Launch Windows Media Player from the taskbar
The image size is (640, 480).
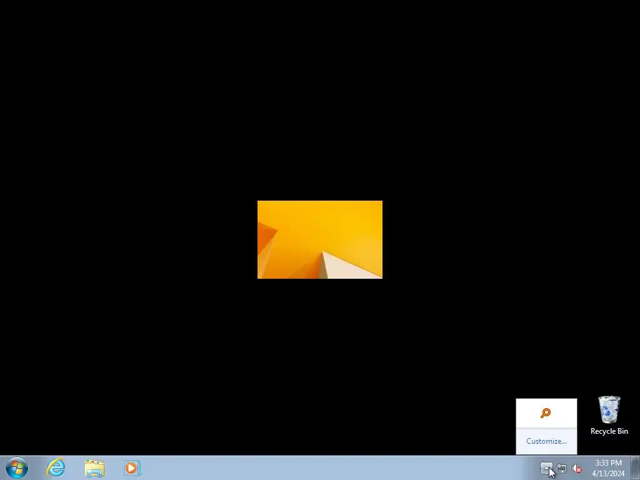coord(132,467)
